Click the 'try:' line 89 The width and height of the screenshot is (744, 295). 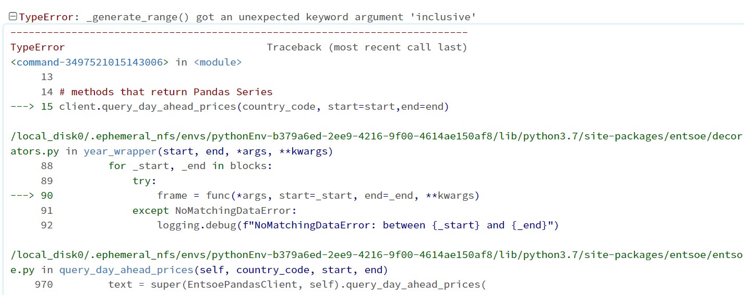click(x=145, y=181)
